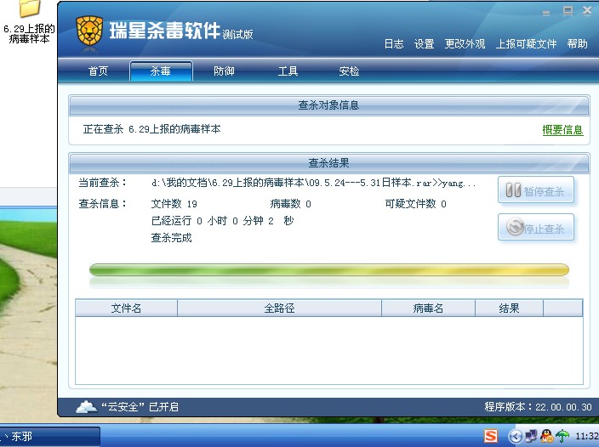
Task: Click the 可疑文件数 0 value
Action: (415, 204)
